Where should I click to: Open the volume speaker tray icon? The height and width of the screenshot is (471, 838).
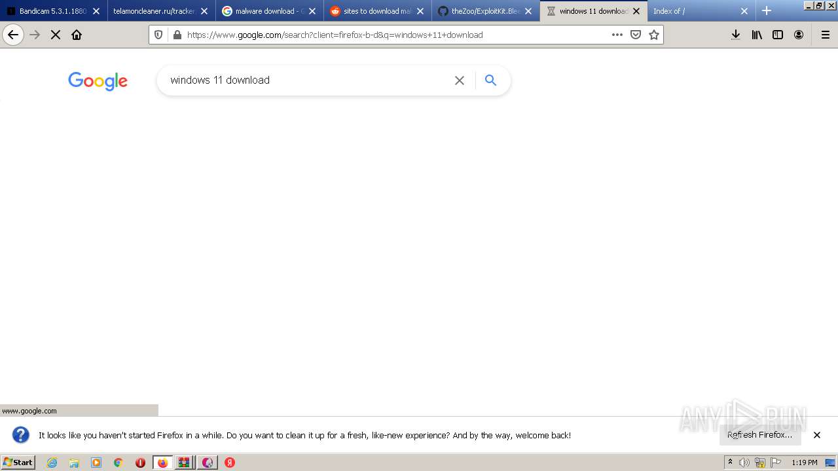[744, 462]
